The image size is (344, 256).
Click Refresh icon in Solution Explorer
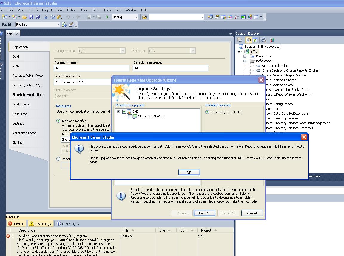click(x=255, y=40)
